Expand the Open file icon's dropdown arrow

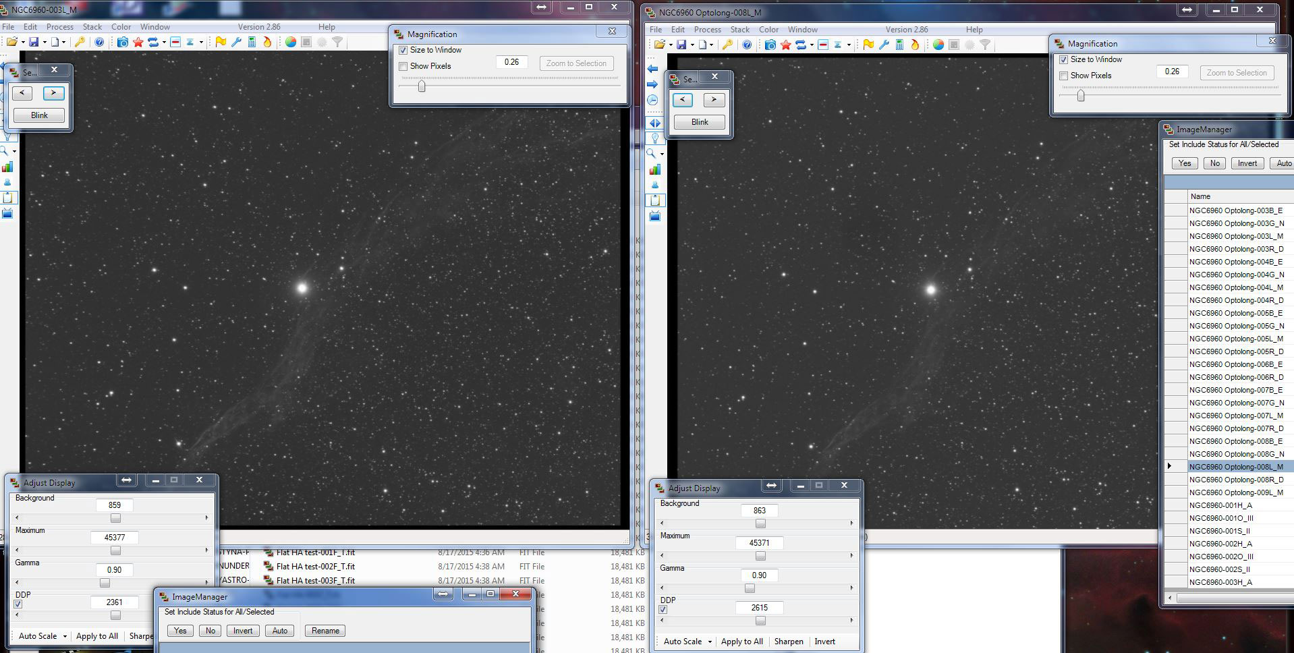pos(23,42)
